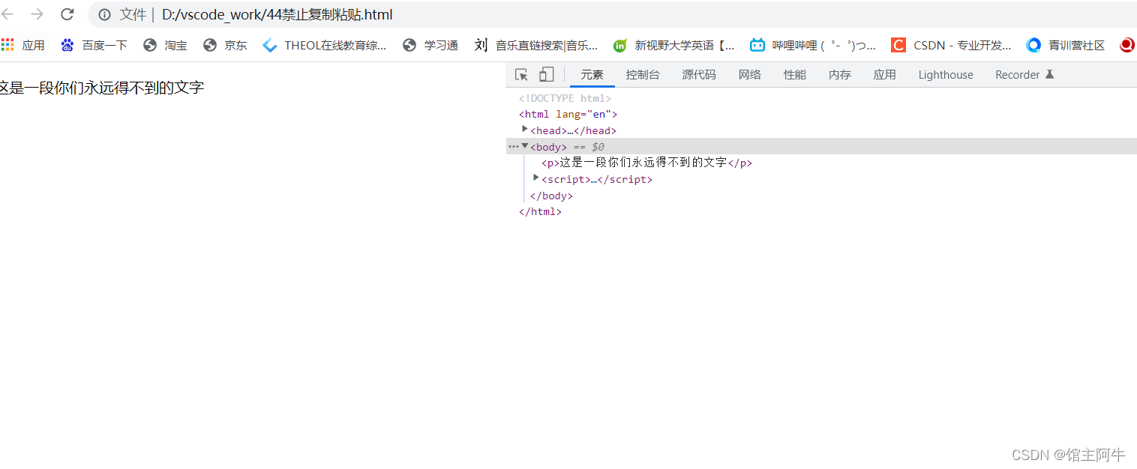Expand the head element in DevTools
Image resolution: width=1137 pixels, height=469 pixels.
[x=524, y=129]
